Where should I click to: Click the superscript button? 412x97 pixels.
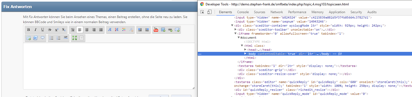coord(57,30)
